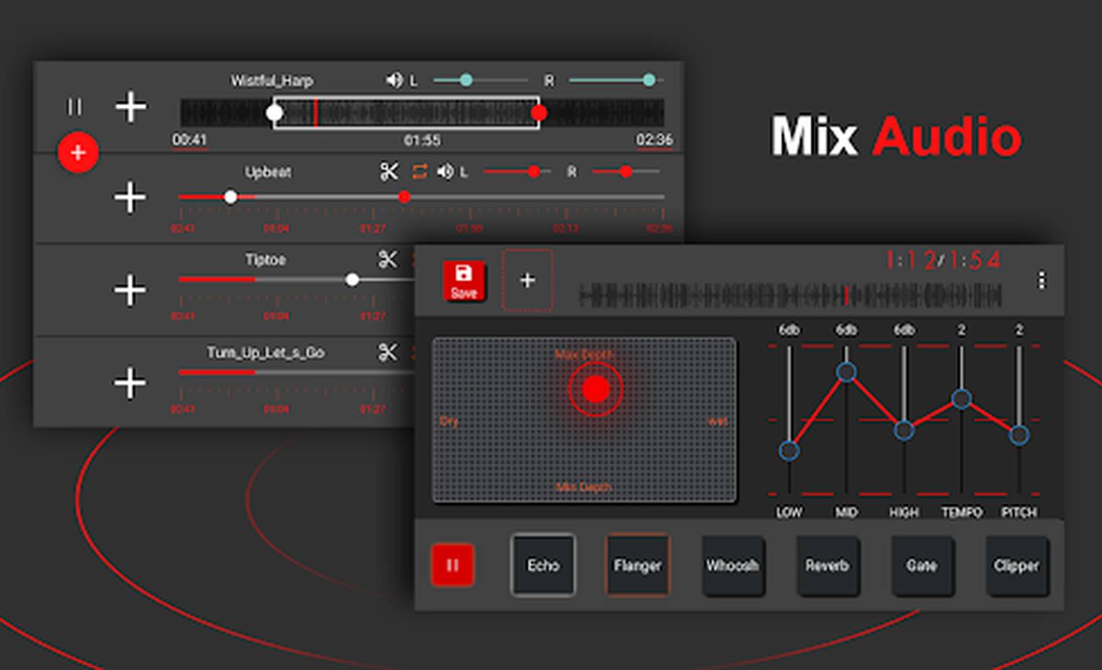Click the plus icon beside Tiptoe track
This screenshot has width=1102, height=670.
(x=130, y=290)
